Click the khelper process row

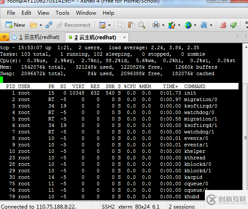coord(119,152)
